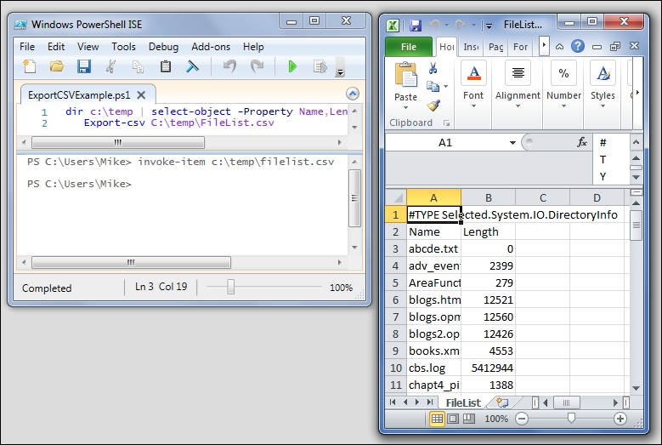This screenshot has width=662, height=445.
Task: Open the Edit menu in PowerShell ISE
Action: (x=56, y=47)
